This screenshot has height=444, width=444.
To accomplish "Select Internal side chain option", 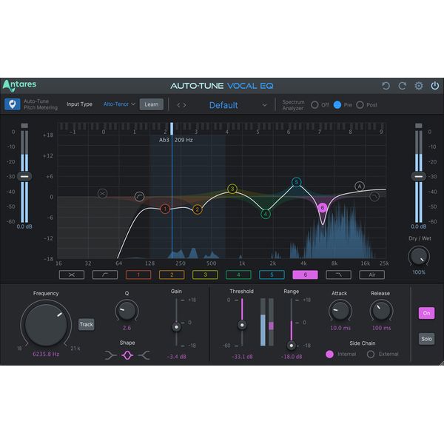I will click(329, 354).
